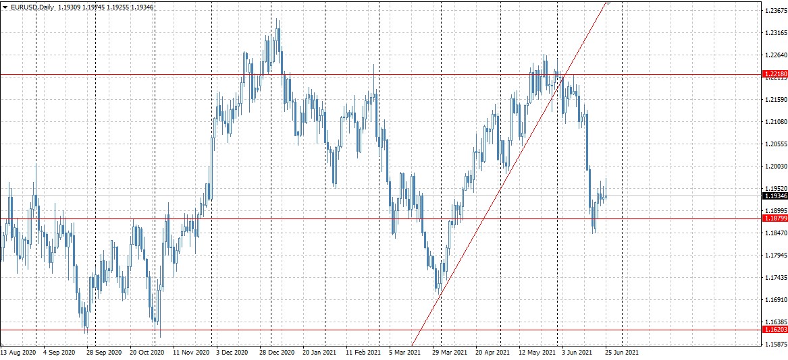Select the red 1.18799 price level tag

(x=775, y=218)
